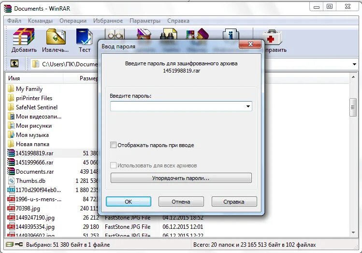
Task: Click the Отмена button
Action: click(181, 201)
